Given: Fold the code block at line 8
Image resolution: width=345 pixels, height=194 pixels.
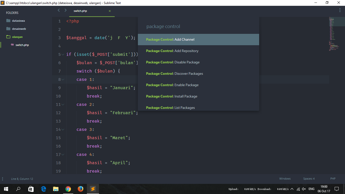Looking at the screenshot, I should (x=63, y=80).
